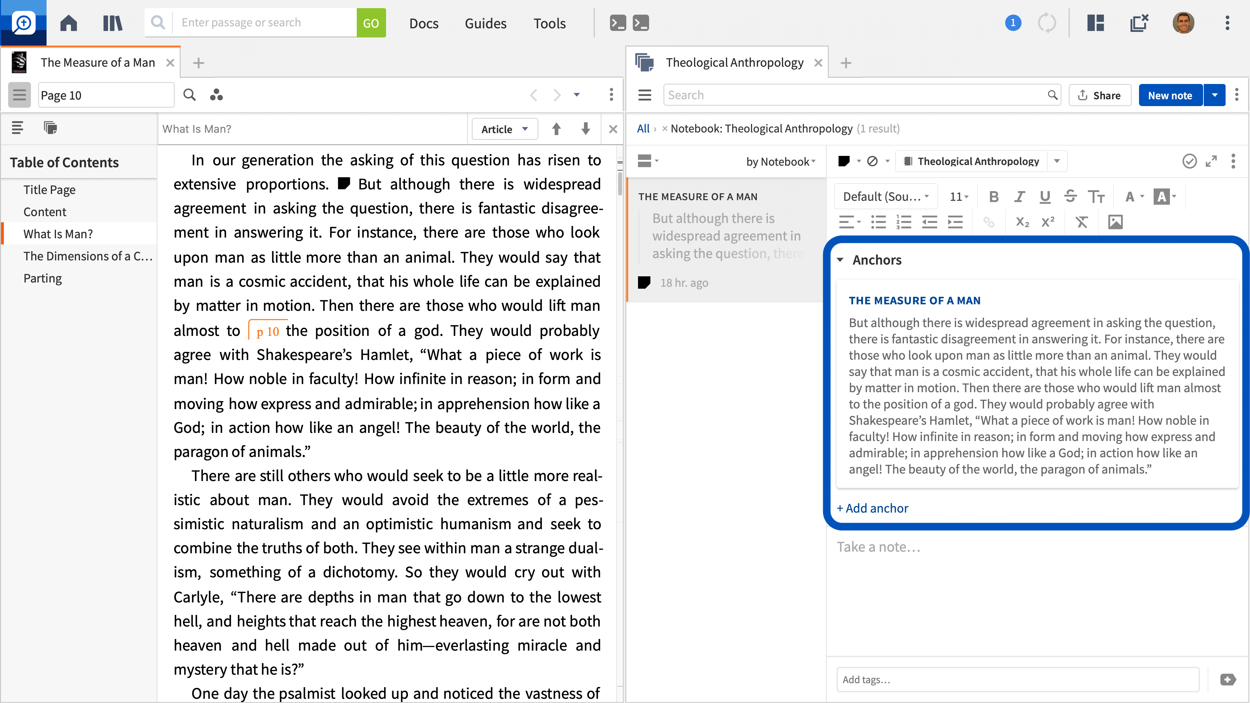Open the notes list view style dropdown
Screen dimensions: 1250x703
[648, 160]
